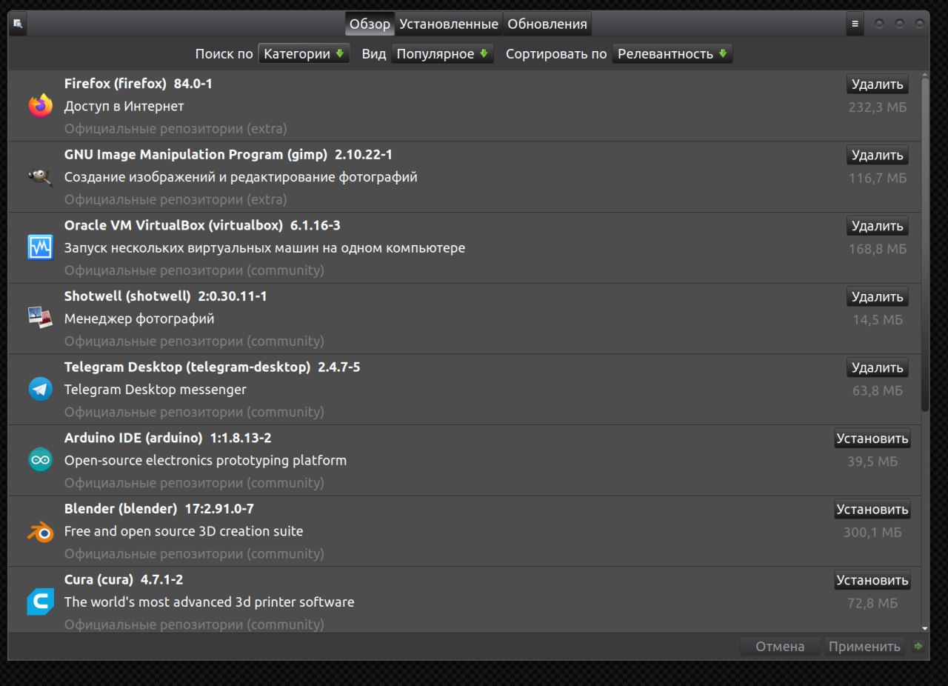Click 'Open-source electronics prototyping platform' text
The image size is (948, 686).
pos(206,460)
